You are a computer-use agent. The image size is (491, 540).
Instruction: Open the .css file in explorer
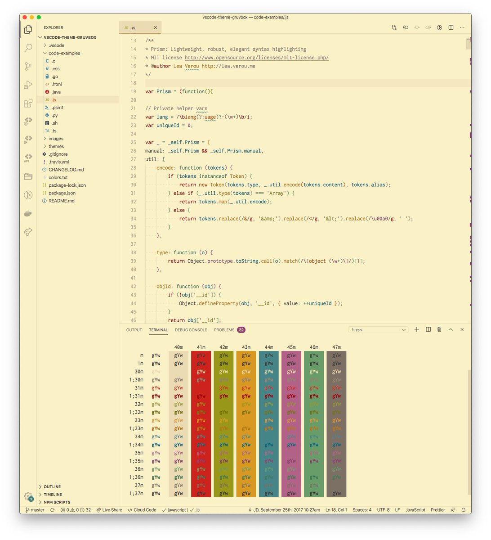tap(78, 69)
